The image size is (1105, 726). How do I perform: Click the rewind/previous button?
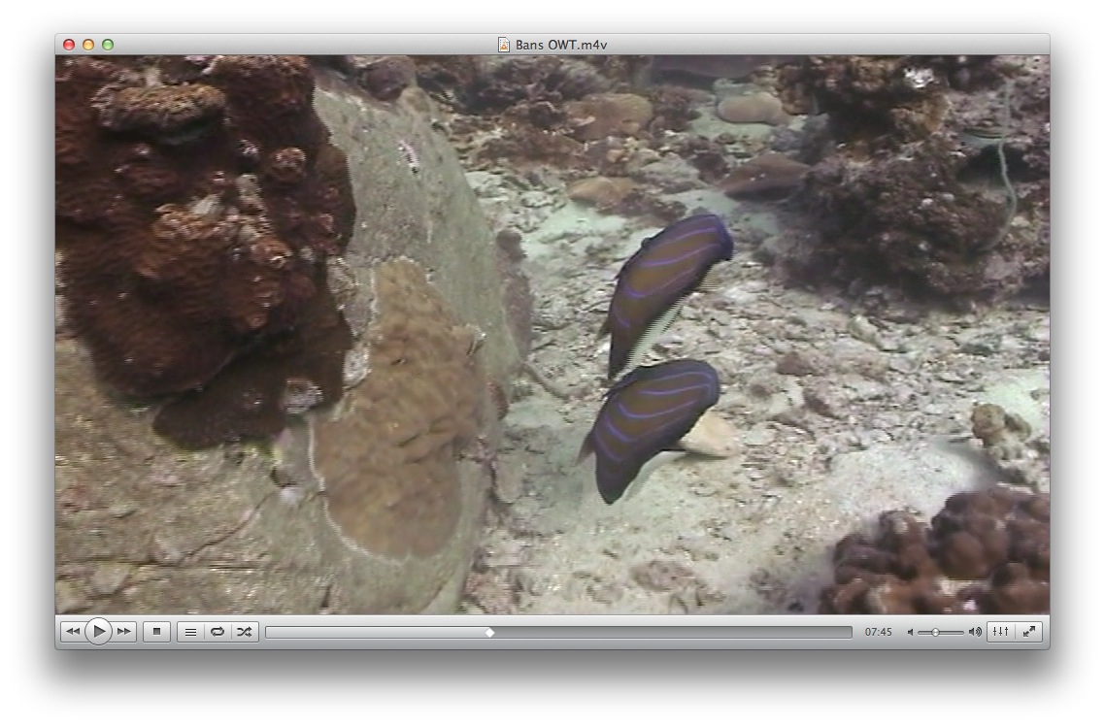point(73,632)
